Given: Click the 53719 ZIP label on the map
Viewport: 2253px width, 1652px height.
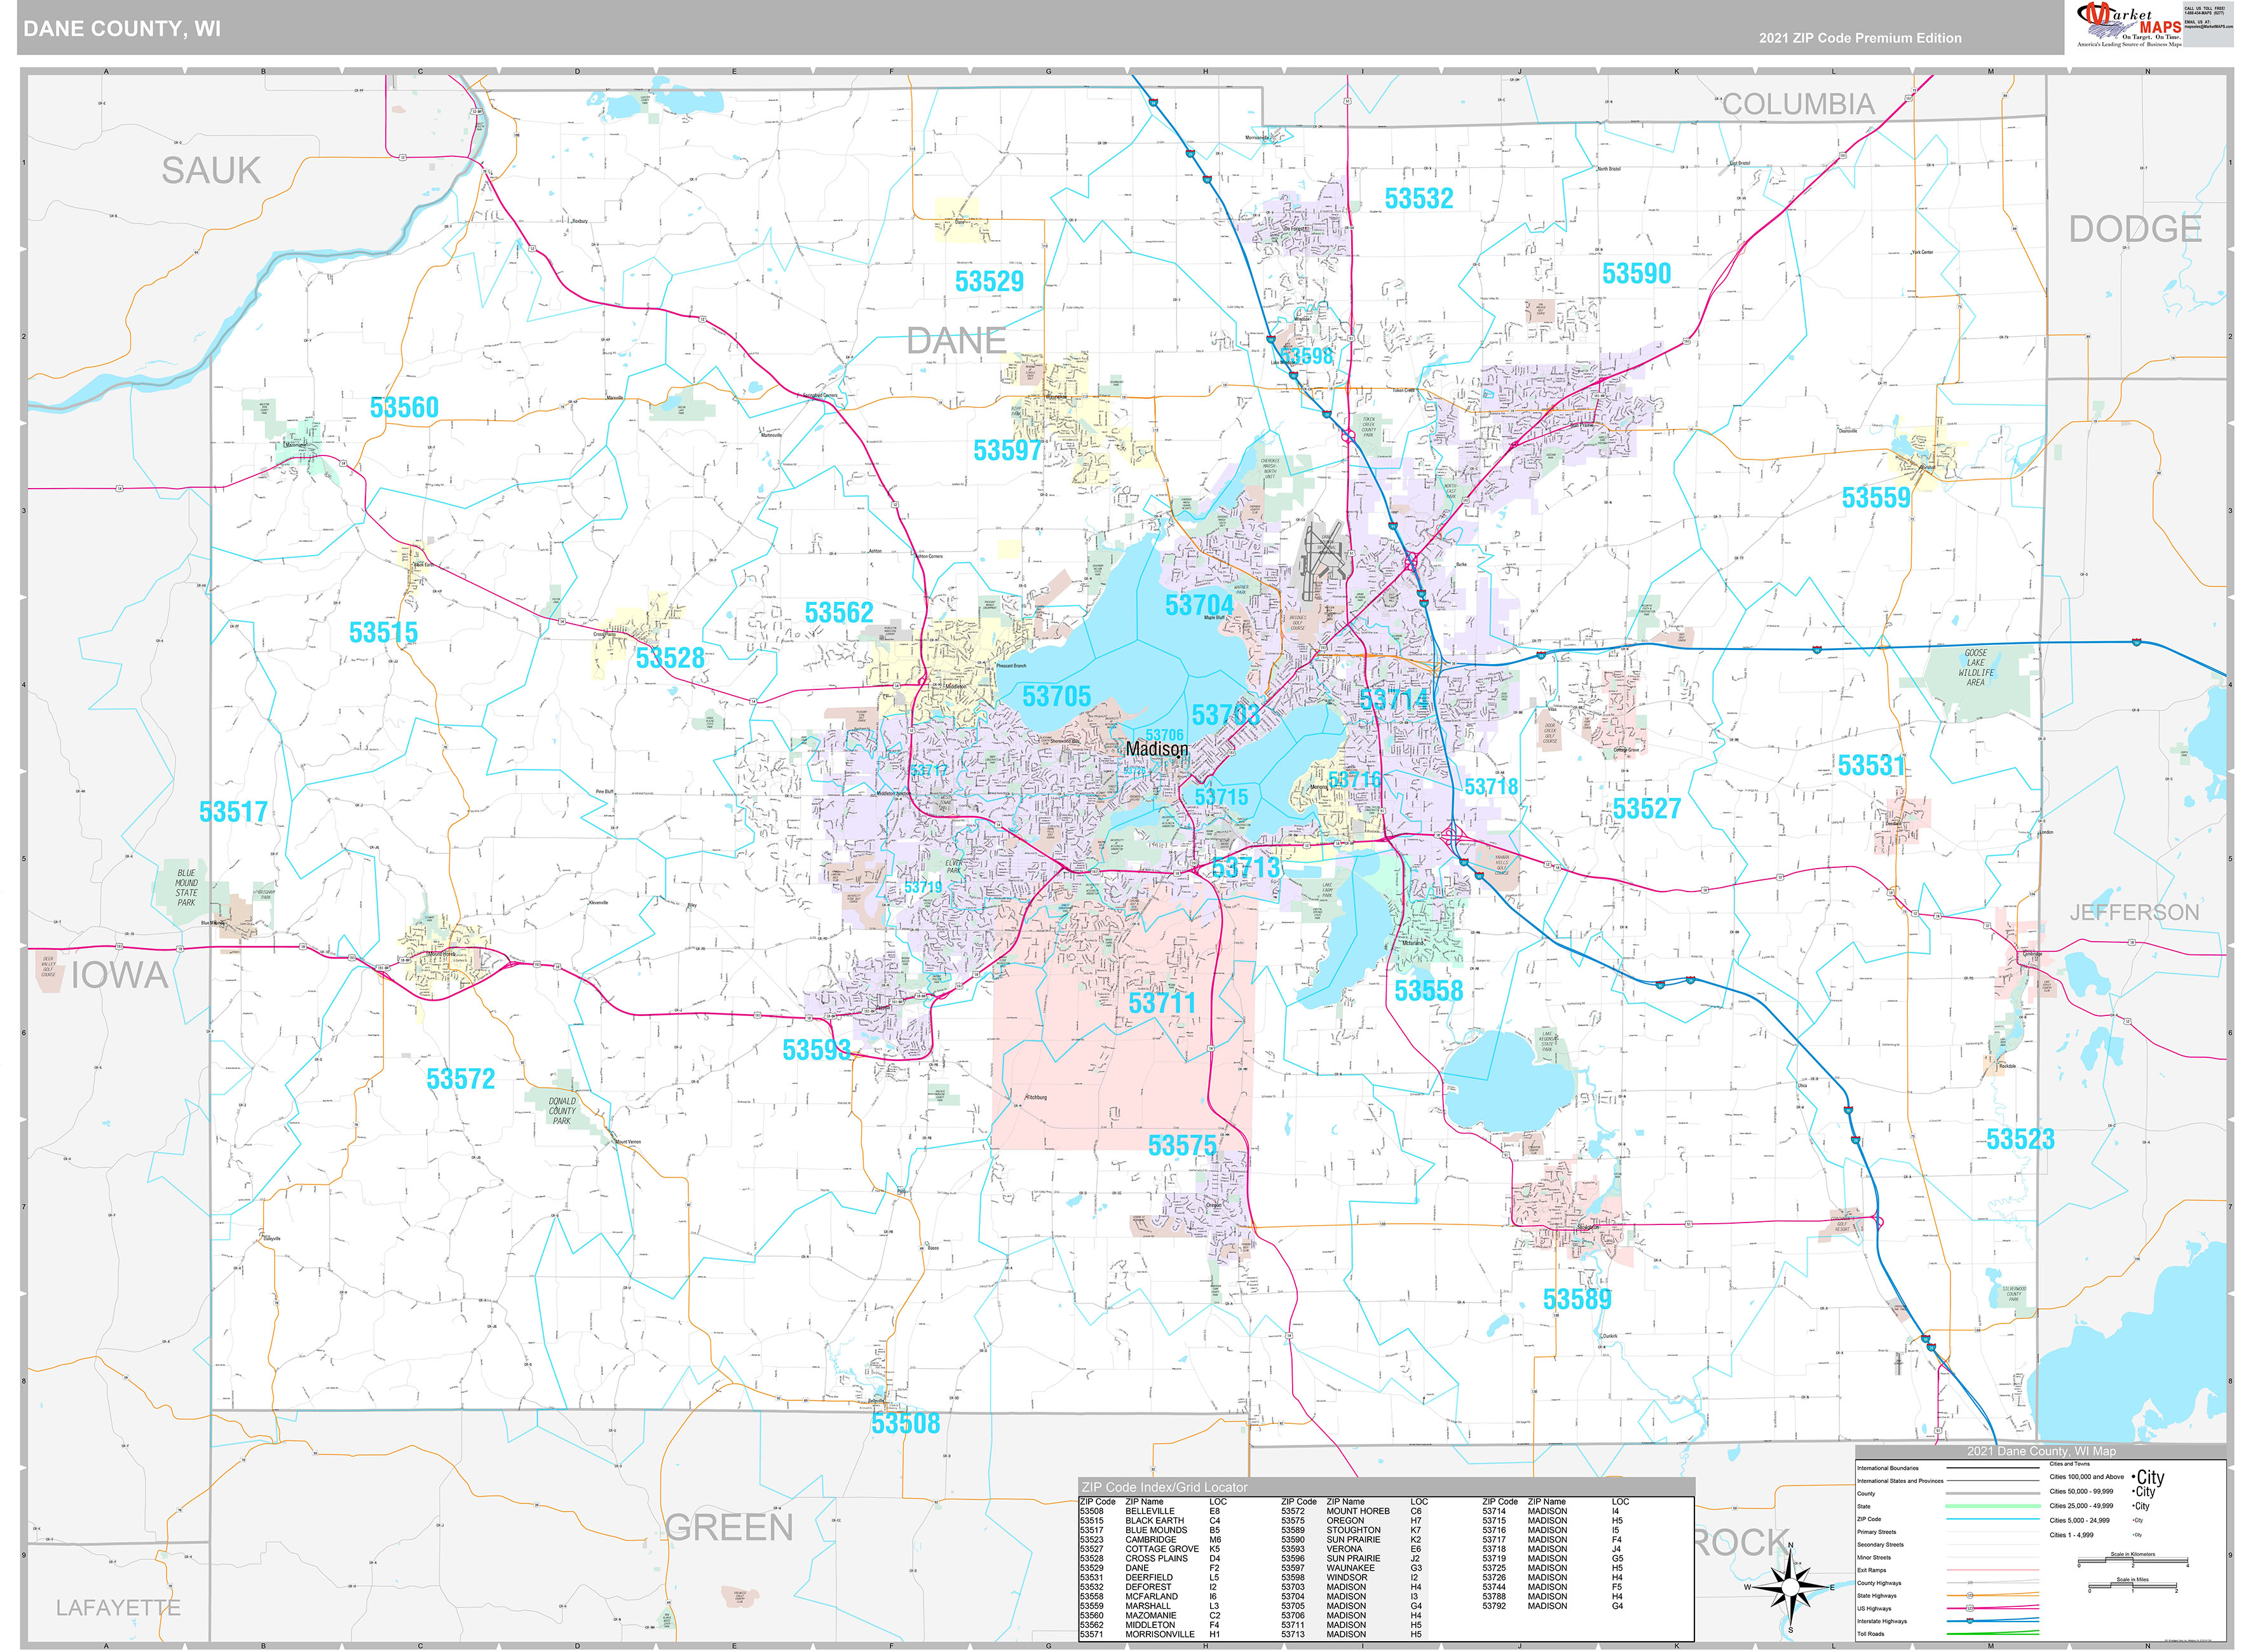Looking at the screenshot, I should [923, 887].
